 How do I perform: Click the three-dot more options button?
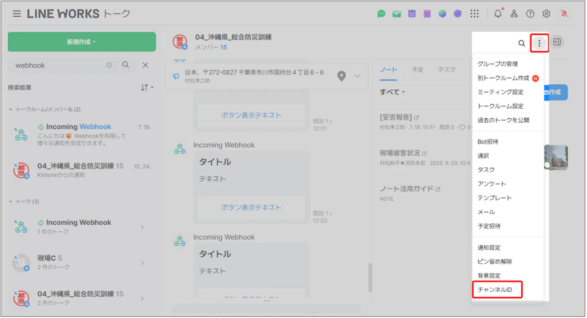pos(539,43)
